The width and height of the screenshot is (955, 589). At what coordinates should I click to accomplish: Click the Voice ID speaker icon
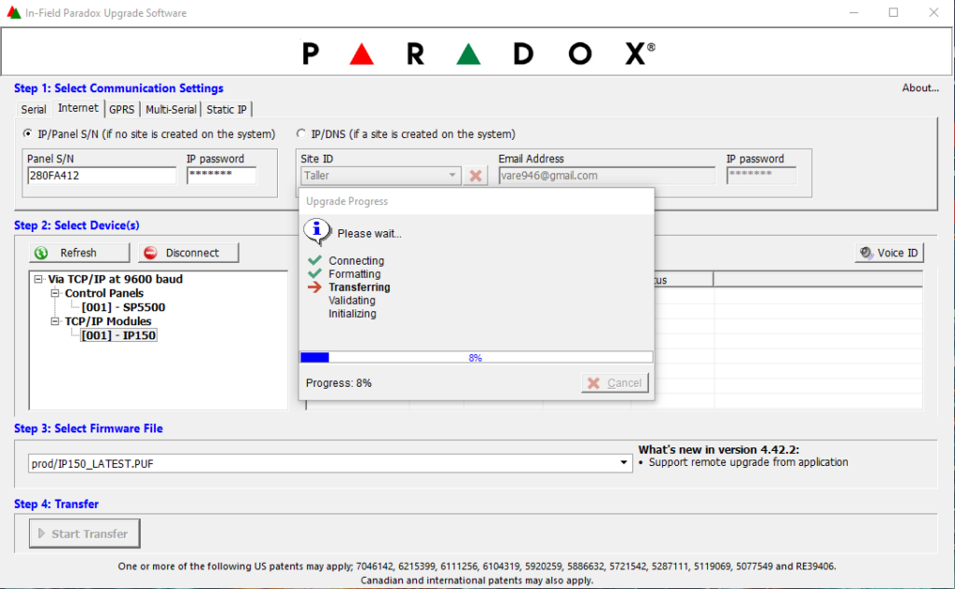[866, 253]
